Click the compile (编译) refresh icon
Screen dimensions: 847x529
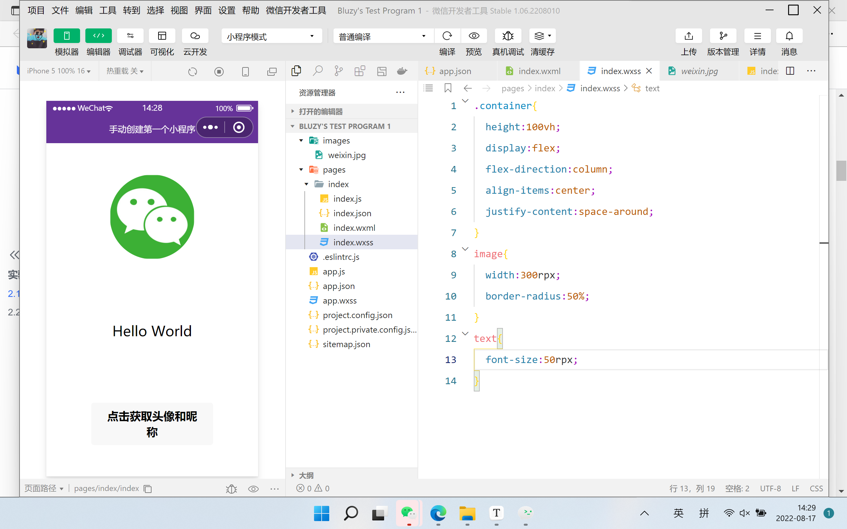click(x=447, y=36)
